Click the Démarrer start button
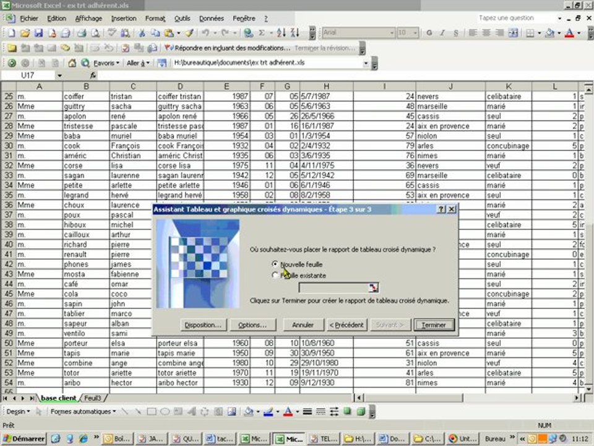This screenshot has width=594, height=446. coord(24,439)
